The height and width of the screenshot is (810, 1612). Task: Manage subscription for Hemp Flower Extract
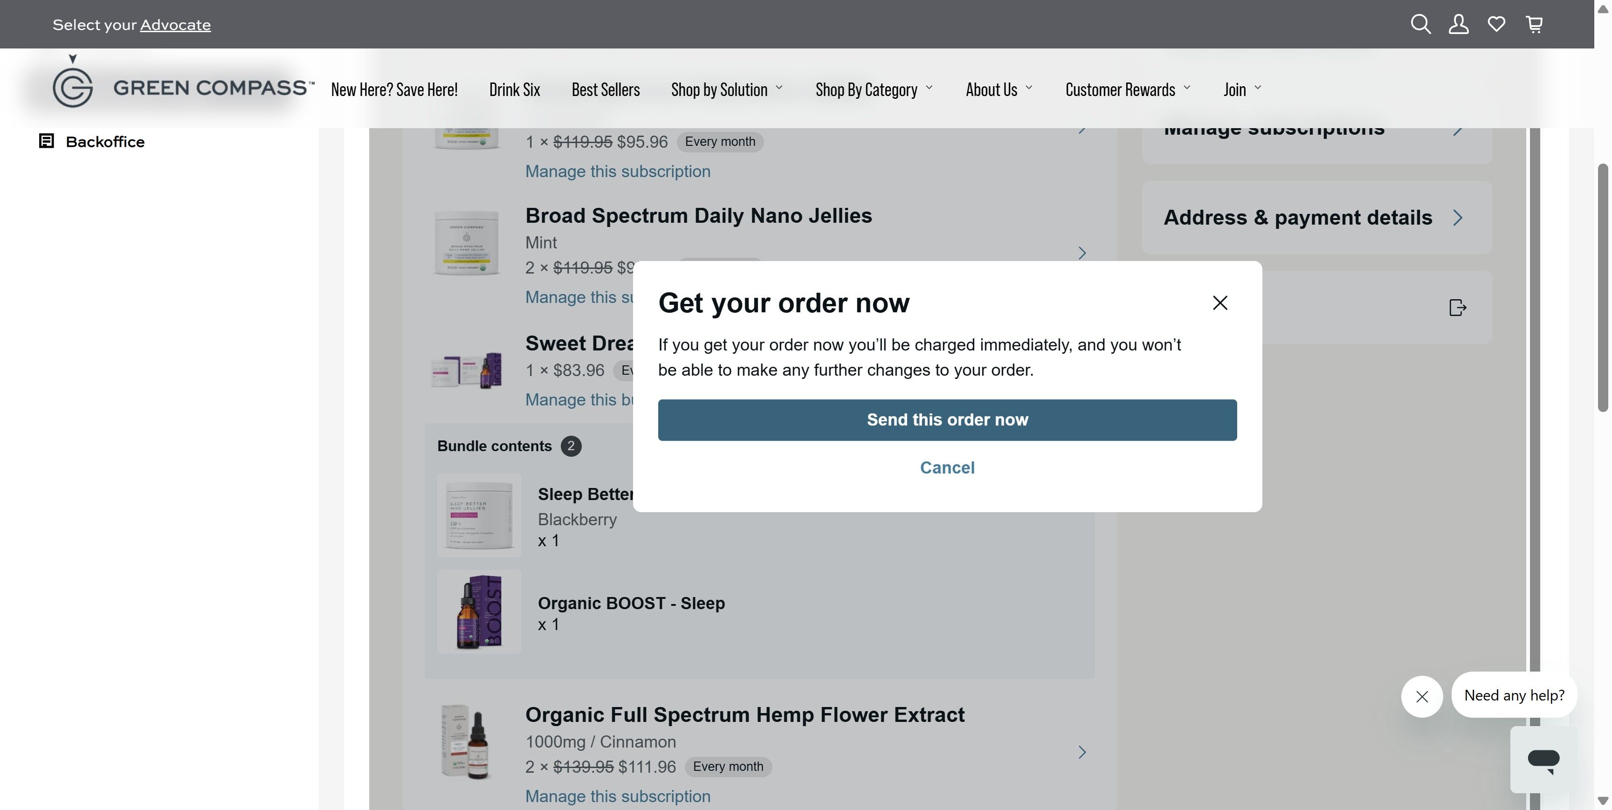click(x=618, y=796)
